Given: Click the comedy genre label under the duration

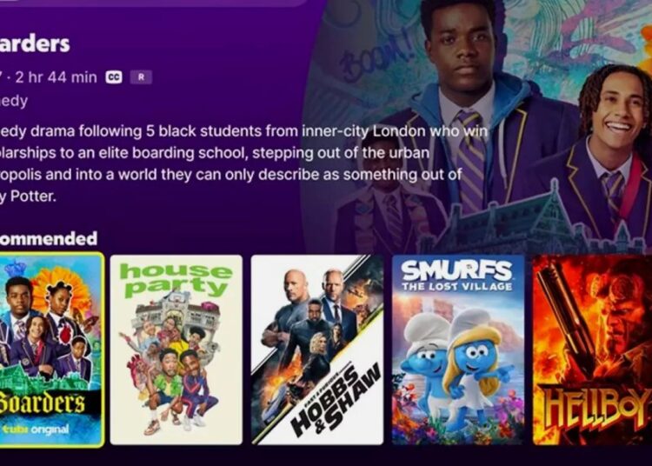Looking at the screenshot, I should (14, 101).
